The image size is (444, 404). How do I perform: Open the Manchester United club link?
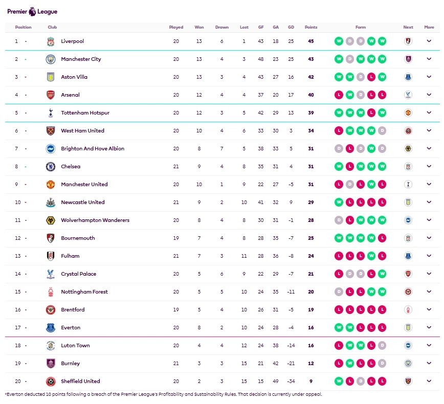point(84,185)
